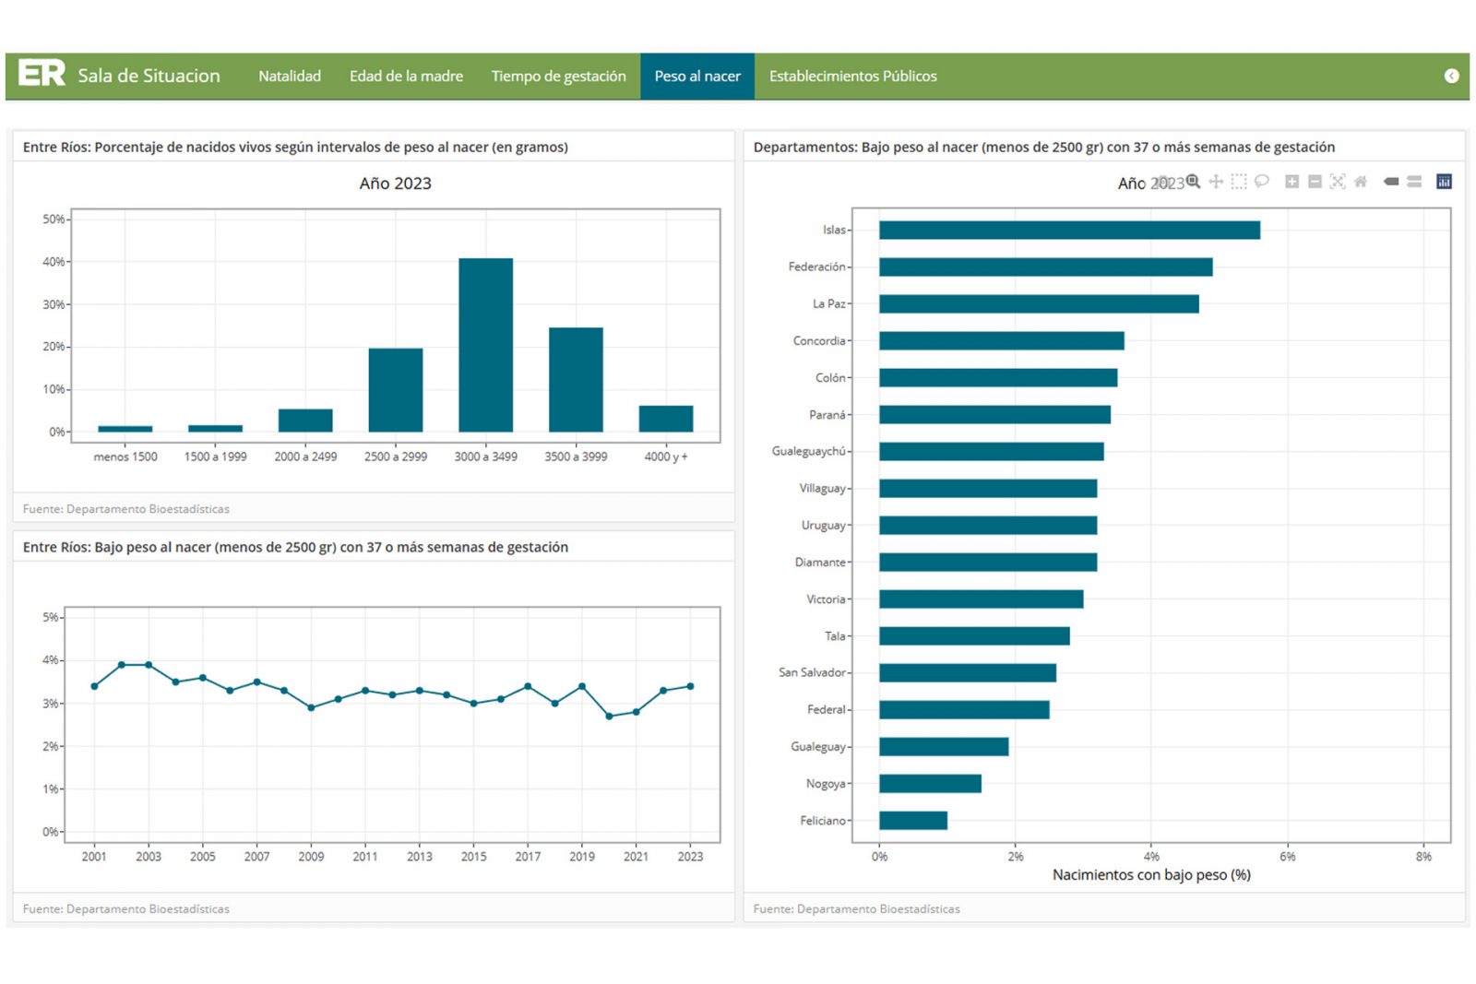Click the 3000 a 3499 bar
Screen dimensions: 1476x984
point(485,345)
